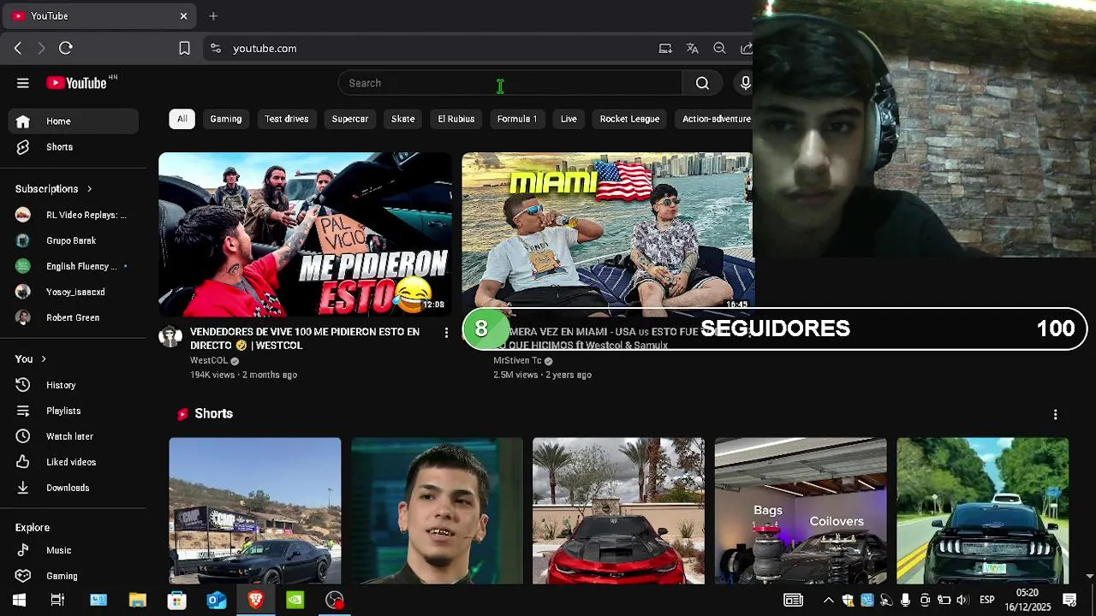Activate voice search microphone icon
Screen dimensions: 1096x616
[745, 83]
